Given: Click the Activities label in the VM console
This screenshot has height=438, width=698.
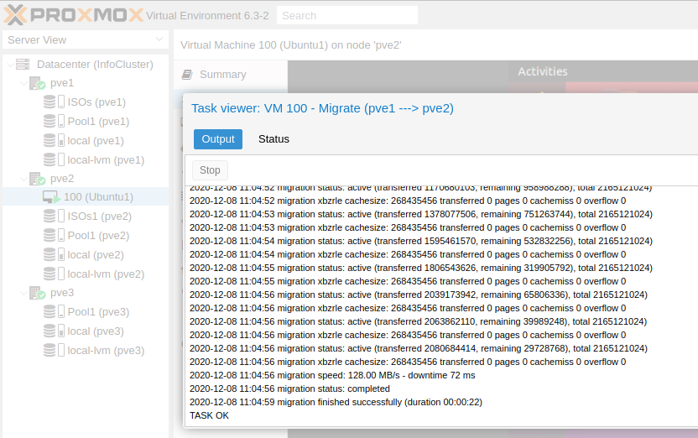Looking at the screenshot, I should point(543,71).
